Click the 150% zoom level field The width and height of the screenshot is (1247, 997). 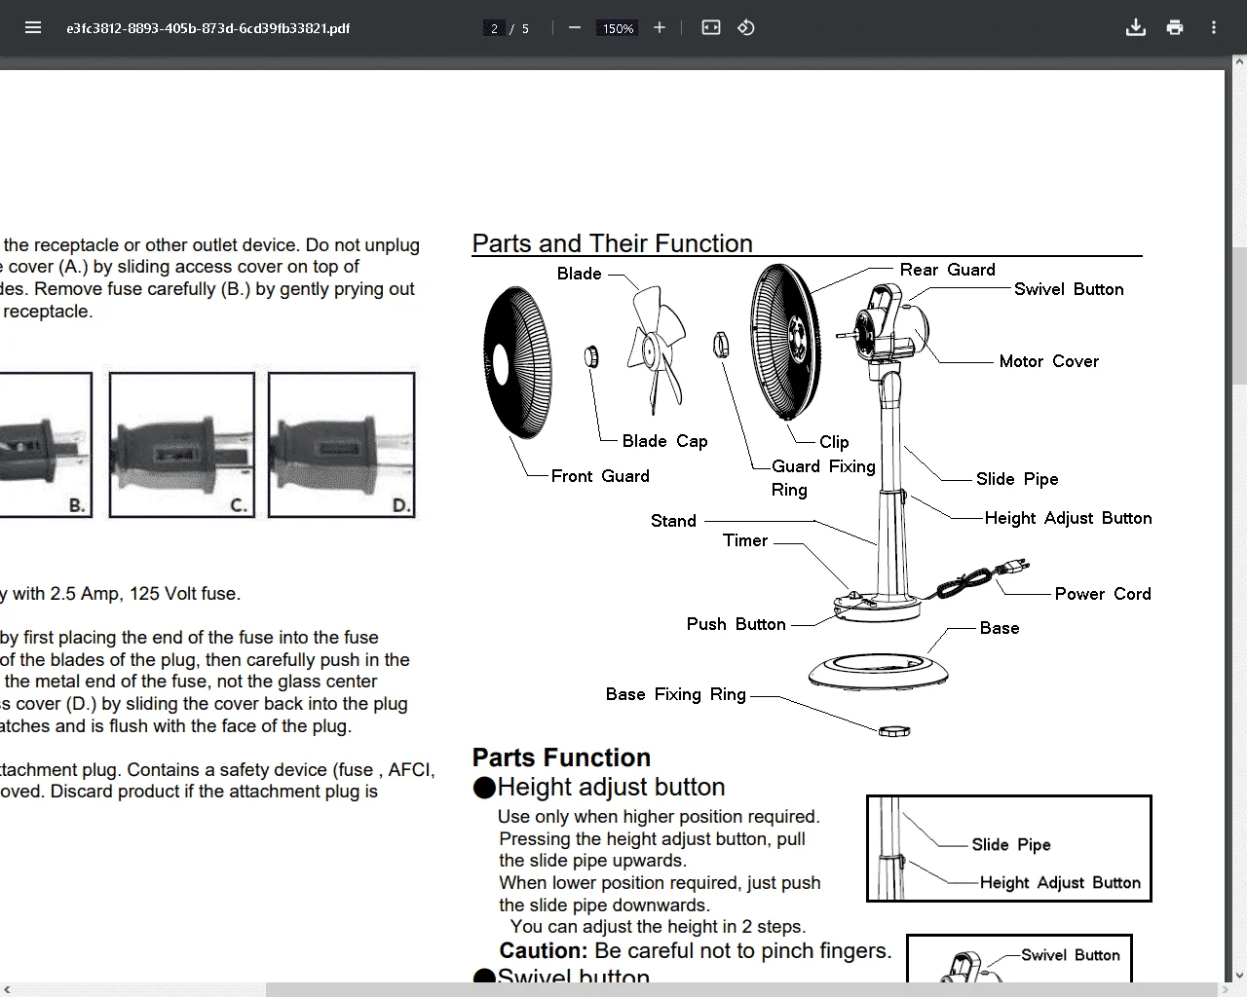618,28
